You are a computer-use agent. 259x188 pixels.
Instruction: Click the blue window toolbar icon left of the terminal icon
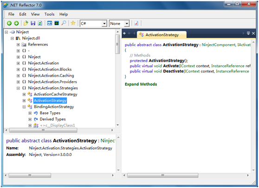click(50, 23)
